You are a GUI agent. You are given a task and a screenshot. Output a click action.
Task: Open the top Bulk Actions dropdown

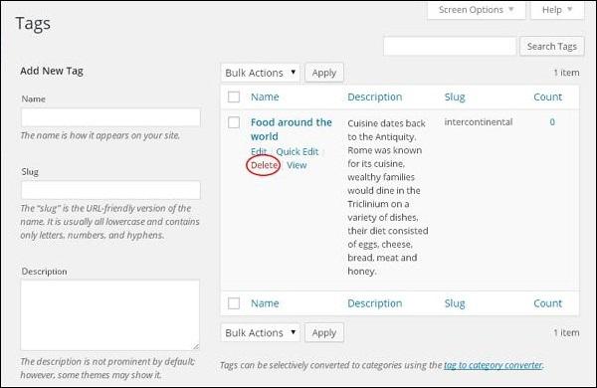pos(261,73)
